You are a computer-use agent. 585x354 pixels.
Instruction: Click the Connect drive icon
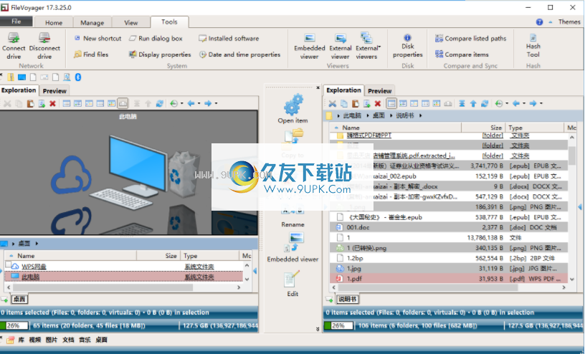[x=14, y=38]
